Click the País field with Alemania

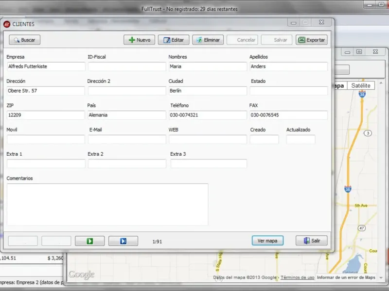[127, 115]
